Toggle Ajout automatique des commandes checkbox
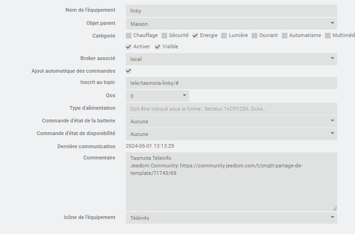Screen dimensions: 355x234 (129, 71)
